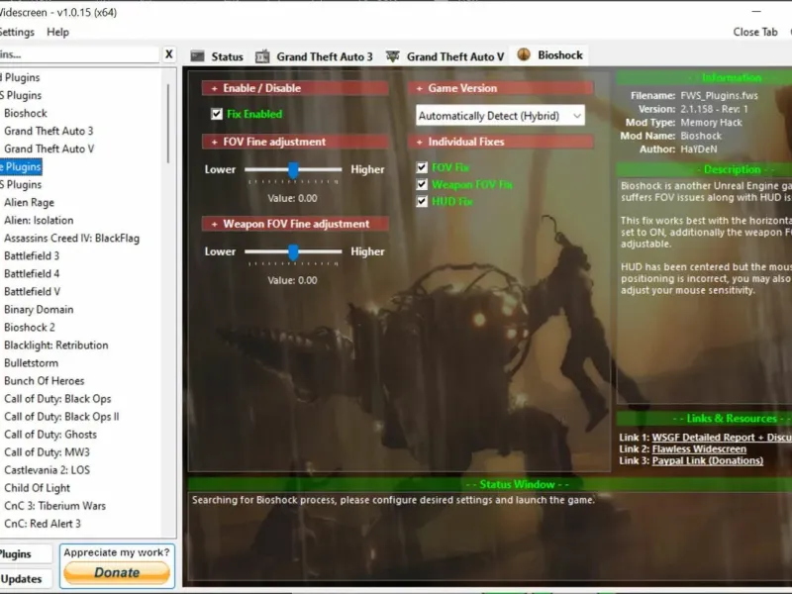
Task: Select Binary Domain plugin
Action: click(x=39, y=309)
